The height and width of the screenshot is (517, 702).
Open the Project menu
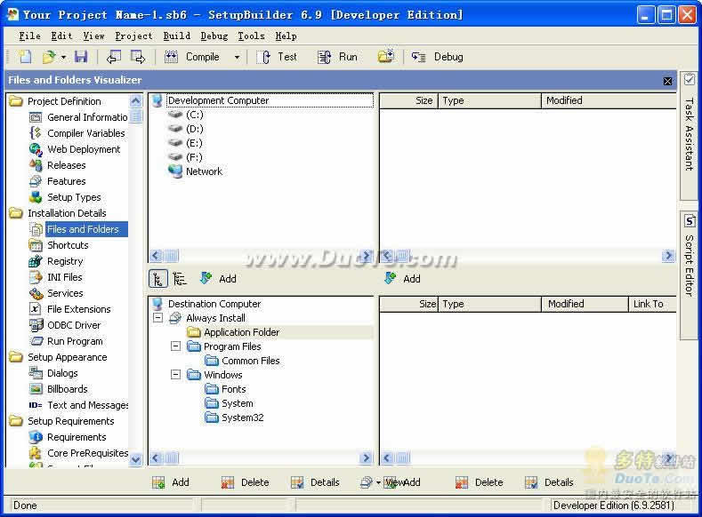pyautogui.click(x=133, y=36)
